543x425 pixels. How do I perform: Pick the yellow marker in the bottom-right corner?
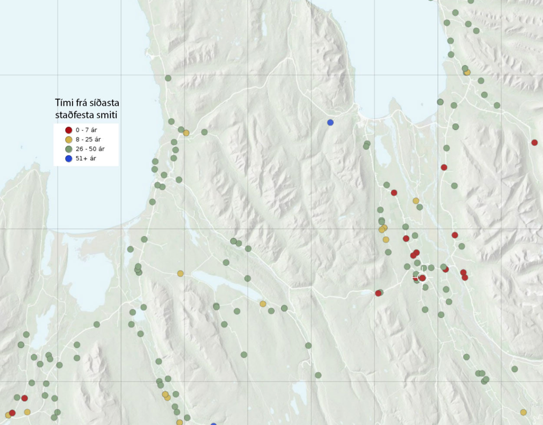tap(523, 412)
